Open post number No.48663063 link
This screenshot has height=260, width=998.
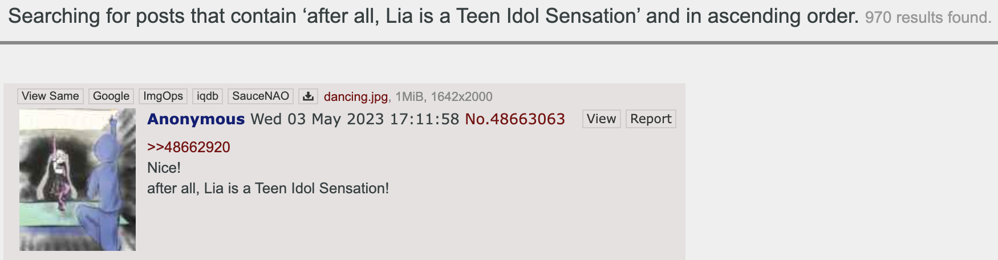click(515, 119)
